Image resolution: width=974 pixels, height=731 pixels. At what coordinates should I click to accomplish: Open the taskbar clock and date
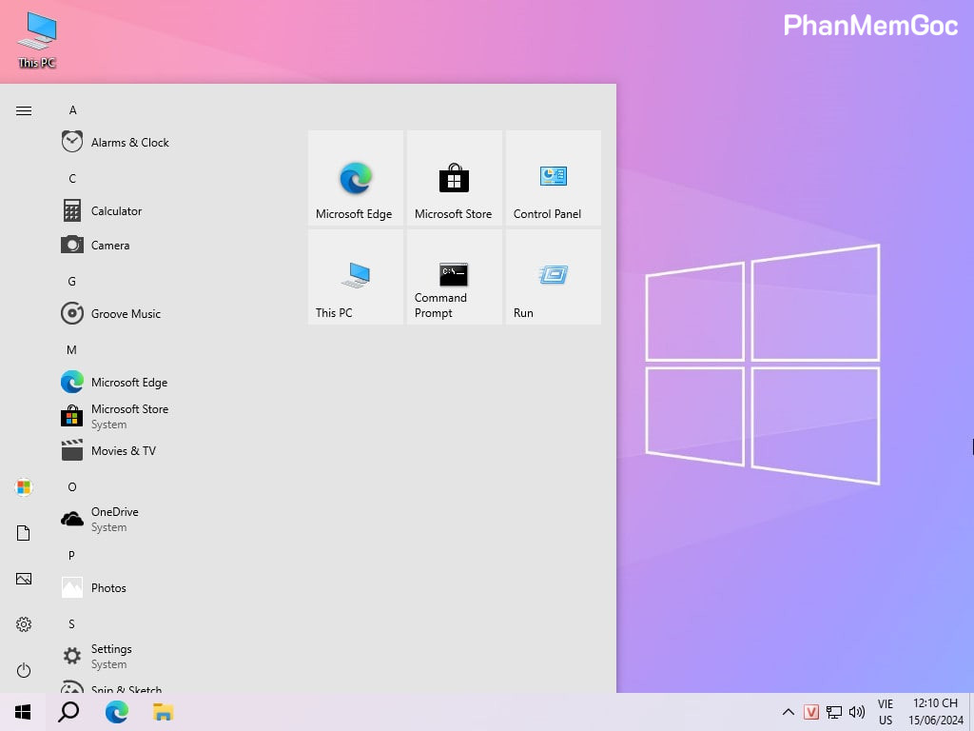(935, 712)
